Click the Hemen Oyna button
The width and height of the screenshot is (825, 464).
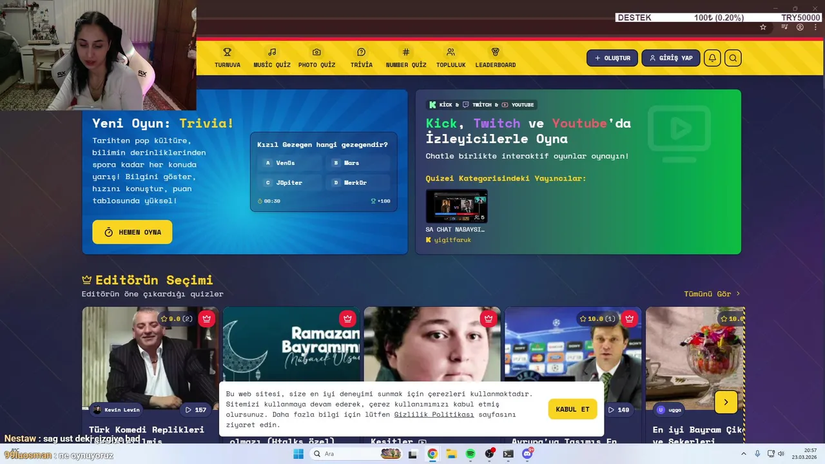[x=132, y=232]
